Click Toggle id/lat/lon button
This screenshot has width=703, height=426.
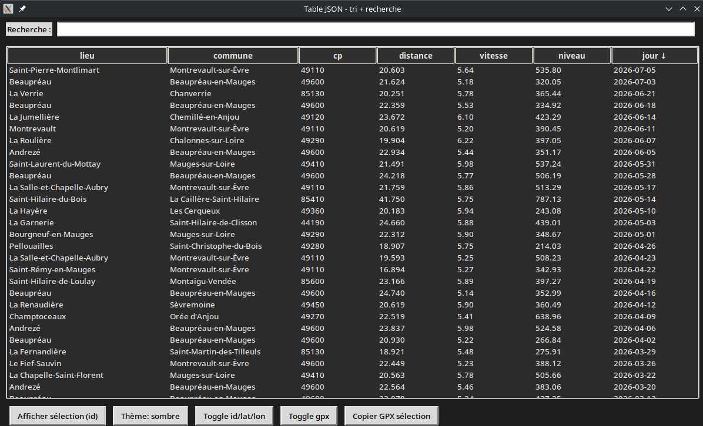[x=234, y=416]
